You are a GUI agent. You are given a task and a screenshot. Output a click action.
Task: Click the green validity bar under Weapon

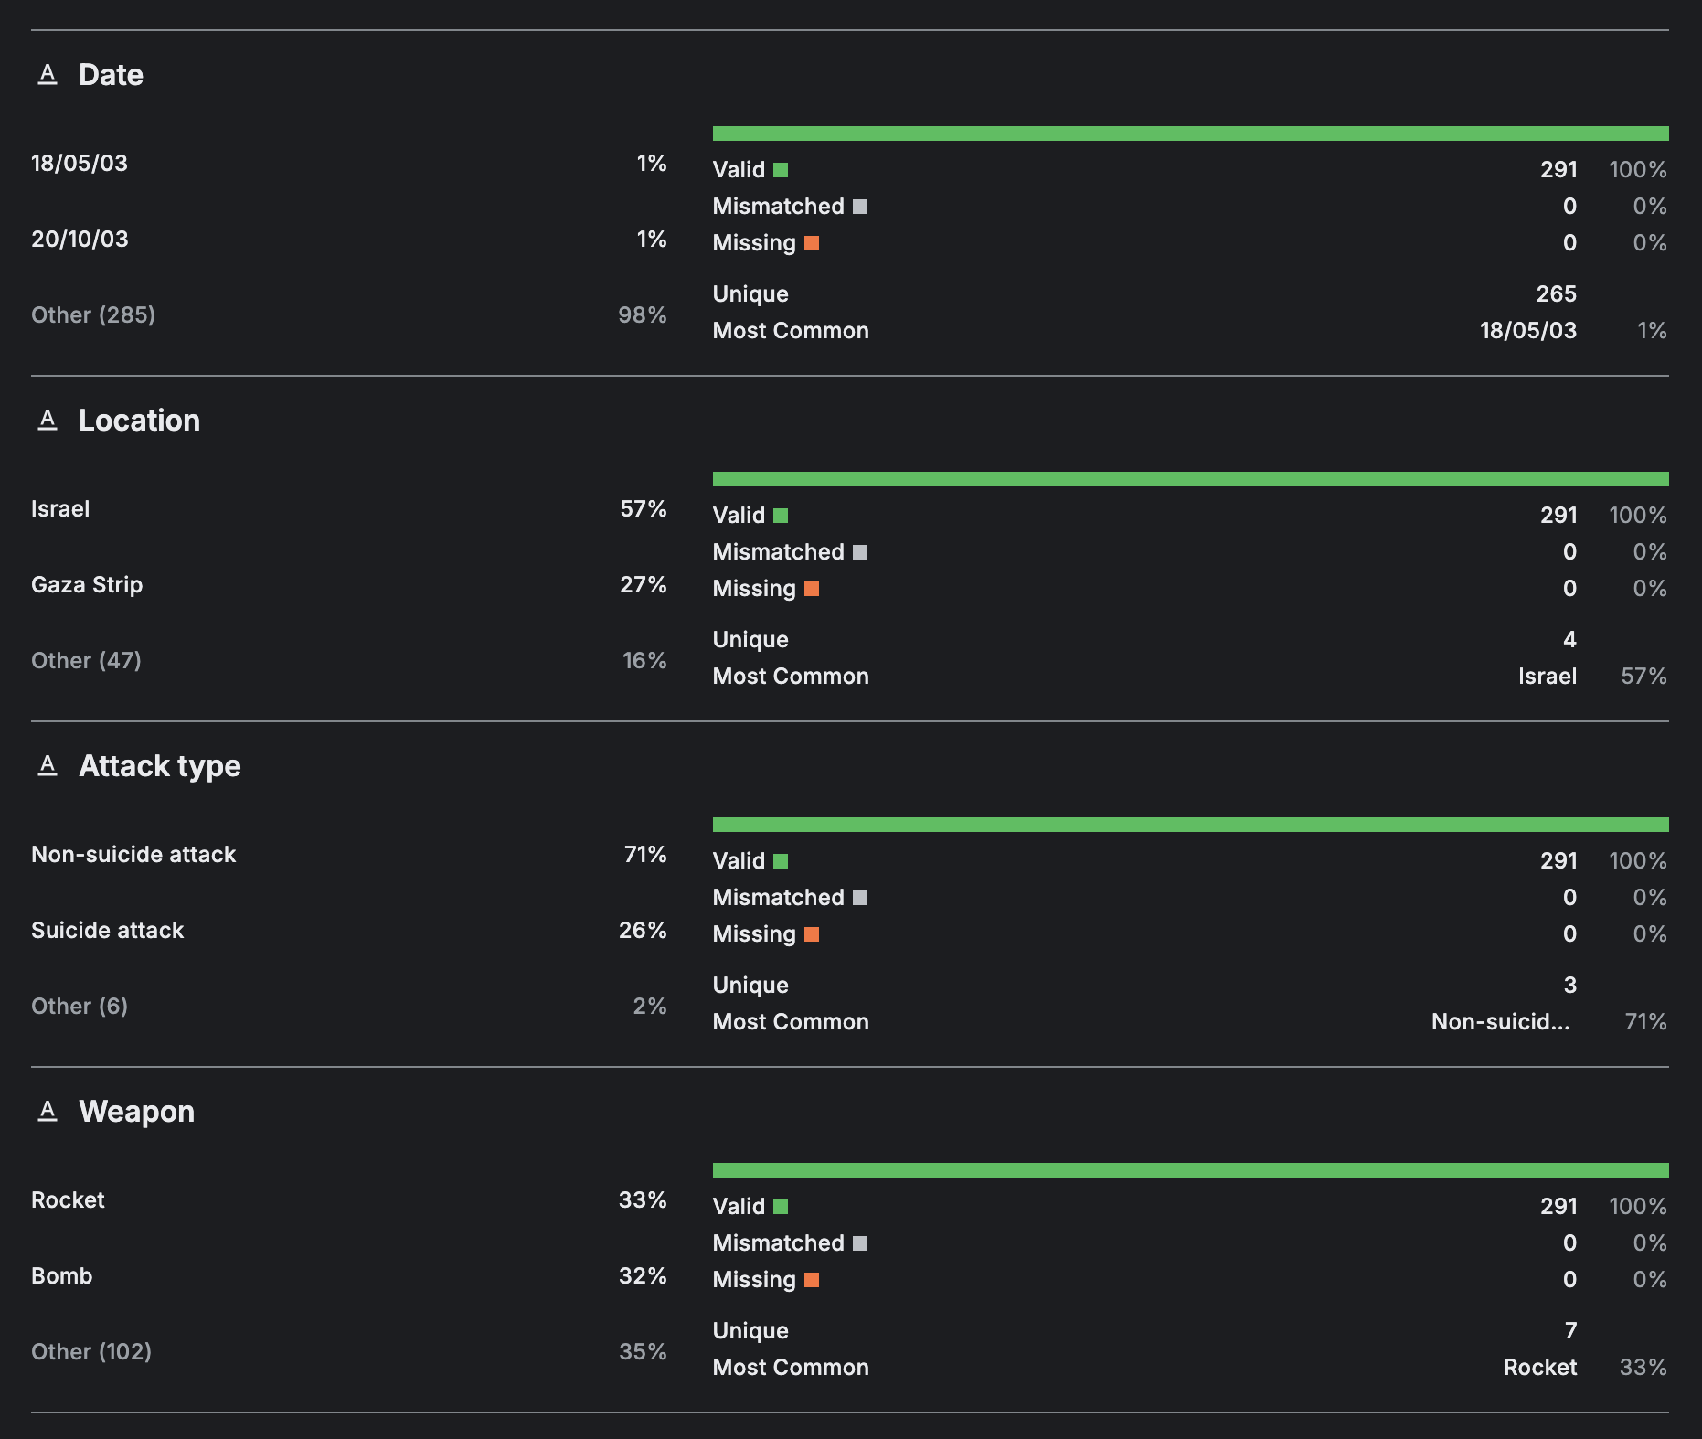tap(1190, 1170)
